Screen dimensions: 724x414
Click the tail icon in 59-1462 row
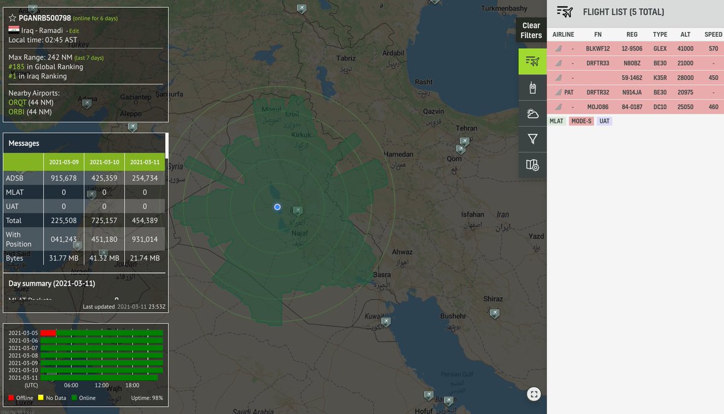[x=558, y=78]
